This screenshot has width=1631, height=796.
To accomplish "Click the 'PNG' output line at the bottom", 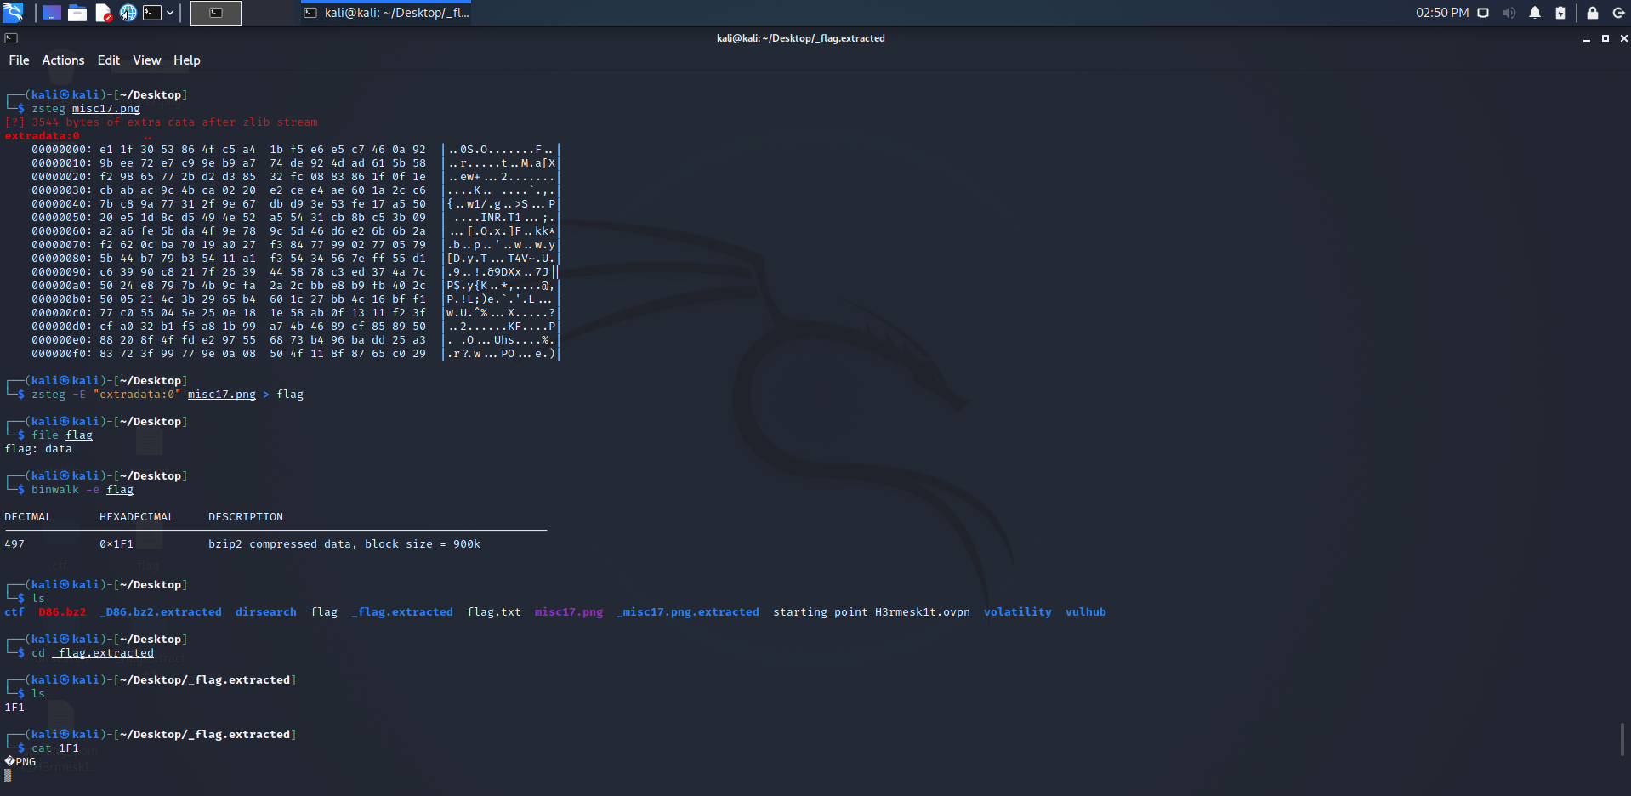I will click(20, 762).
